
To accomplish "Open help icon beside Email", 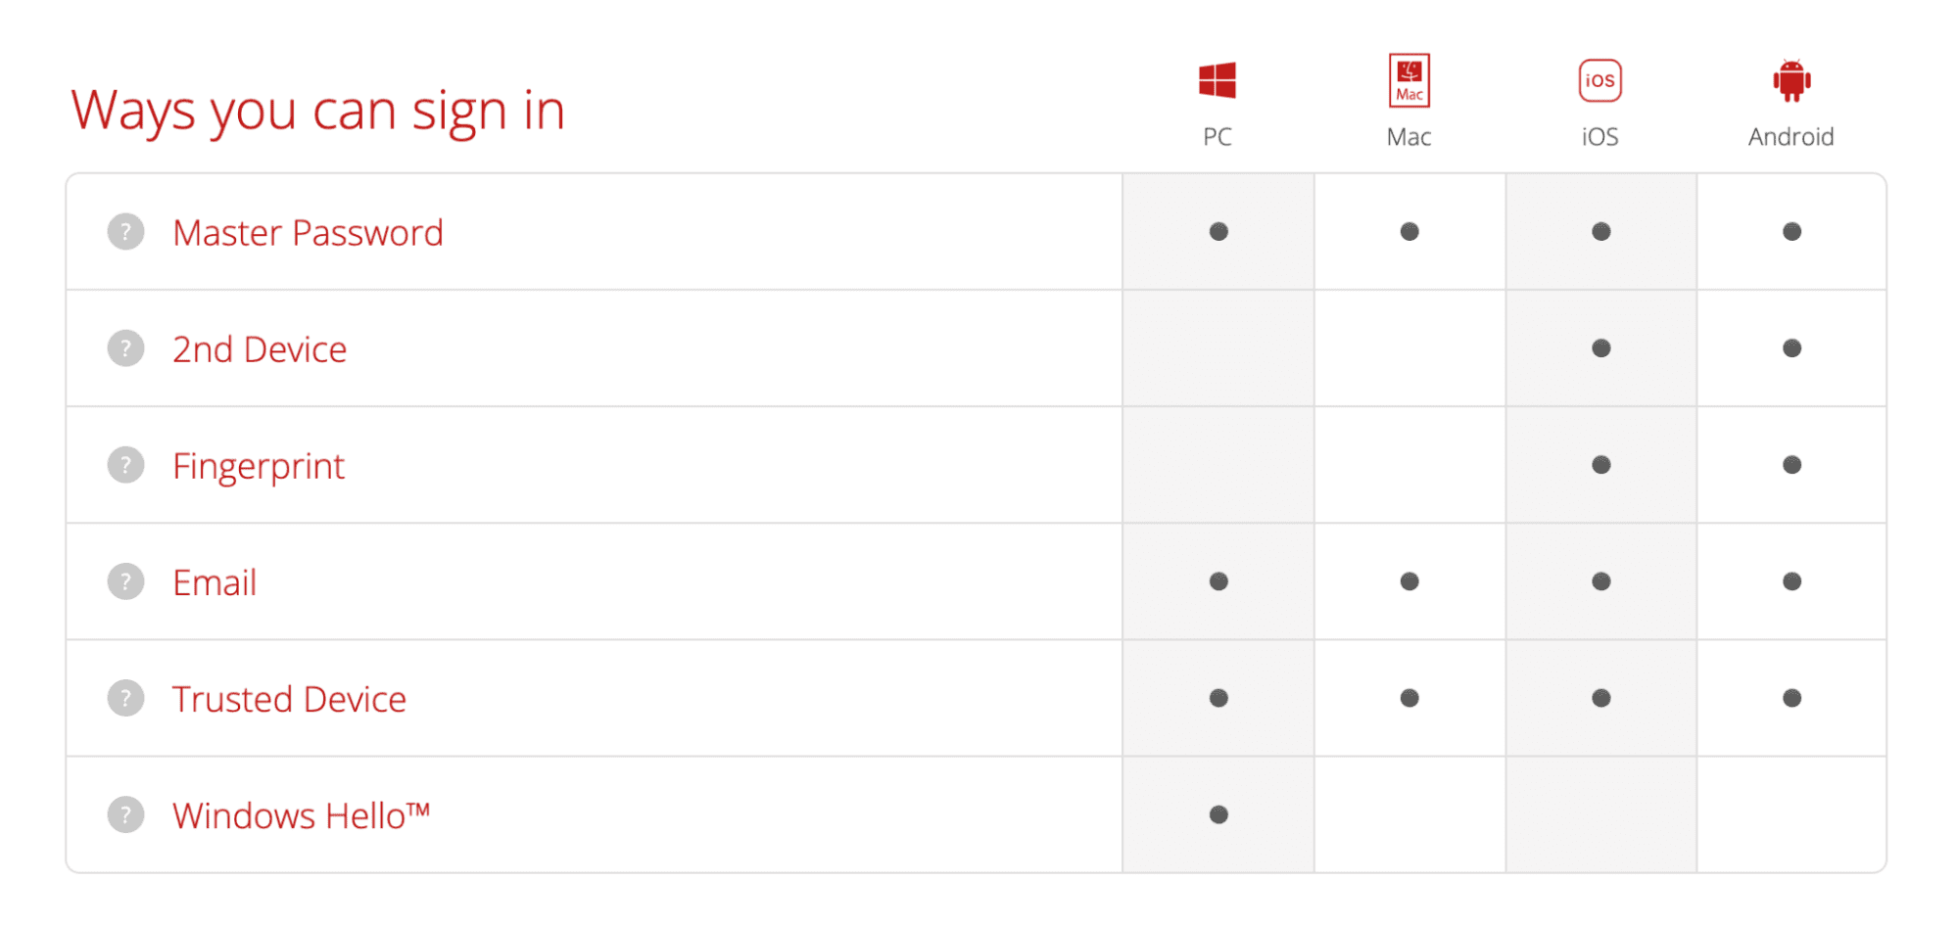I will click(x=125, y=581).
